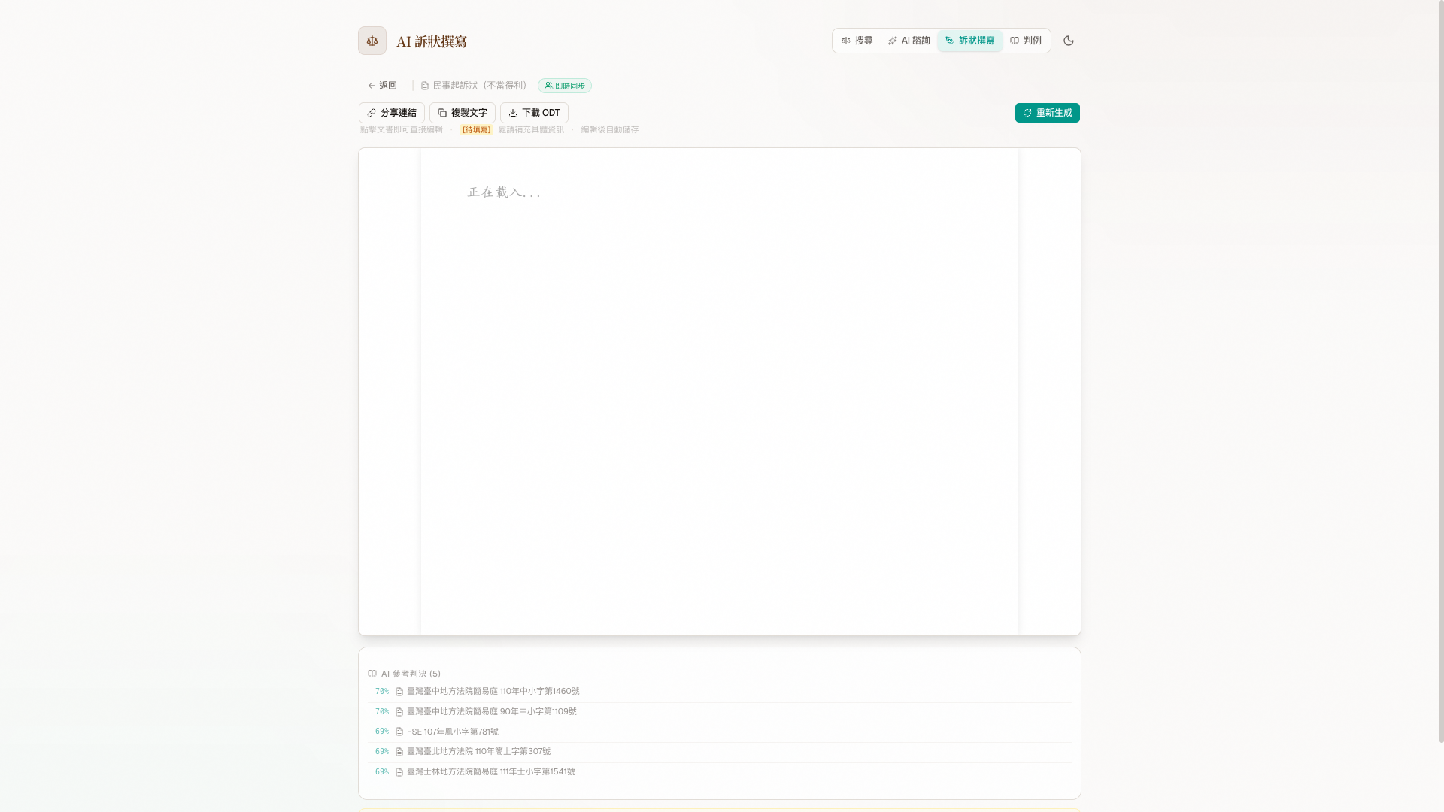Click the scales app logo icon
Viewport: 1444px width, 812px height.
[x=372, y=41]
